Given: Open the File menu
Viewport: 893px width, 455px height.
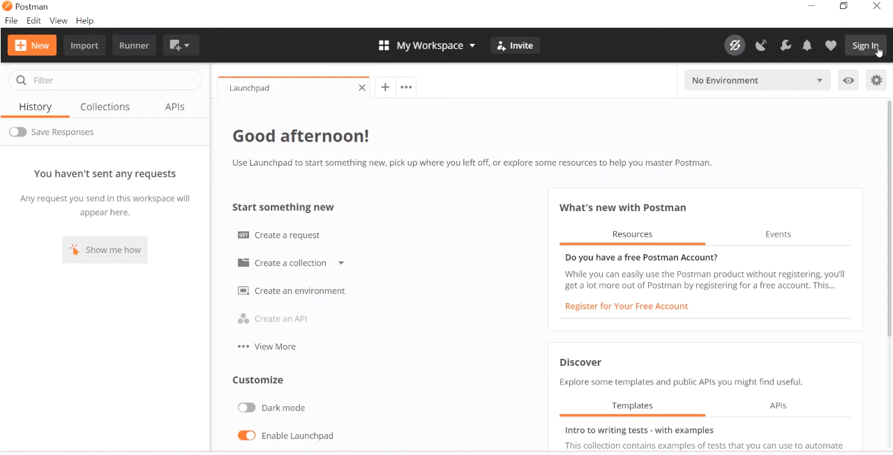Looking at the screenshot, I should point(11,21).
